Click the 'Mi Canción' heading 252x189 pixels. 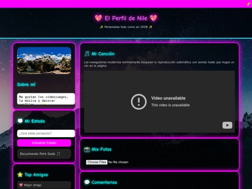(x=103, y=54)
